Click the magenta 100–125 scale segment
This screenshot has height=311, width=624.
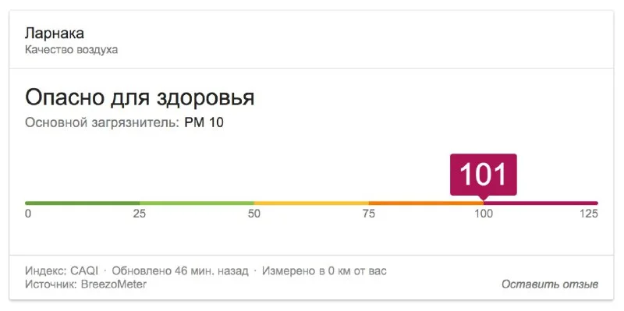pyautogui.click(x=541, y=203)
